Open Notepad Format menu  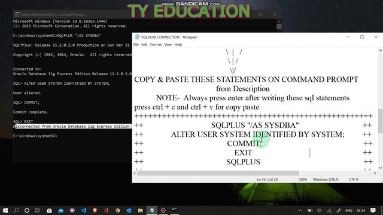(x=156, y=45)
